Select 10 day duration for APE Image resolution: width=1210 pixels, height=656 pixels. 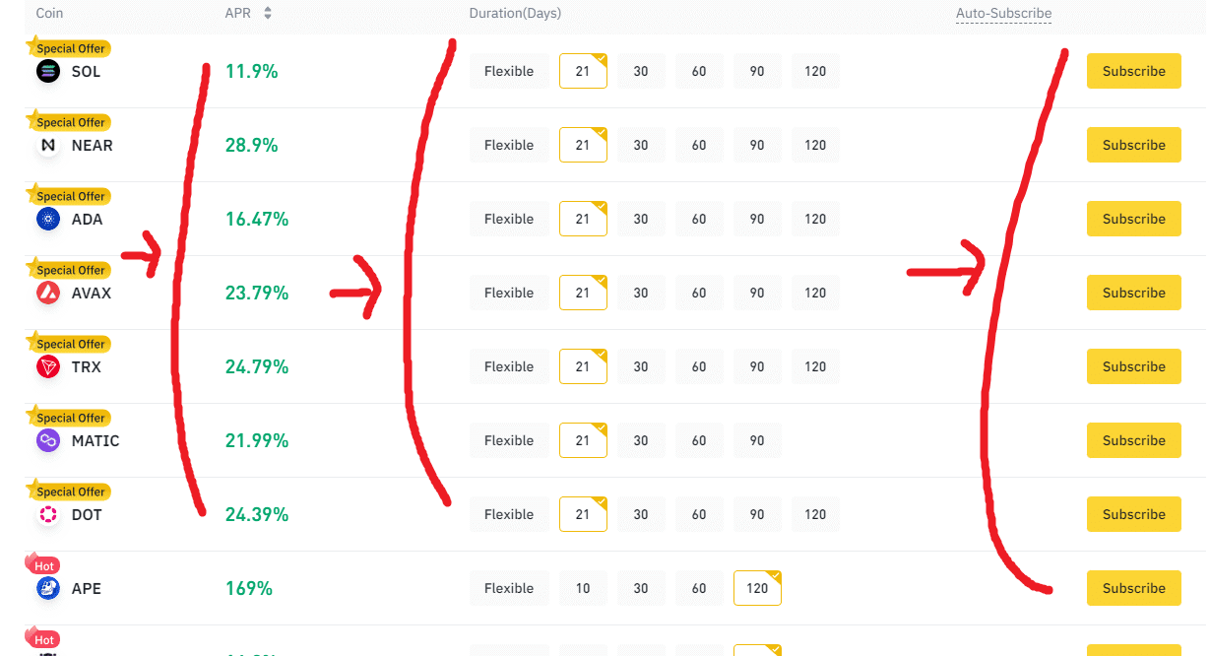pyautogui.click(x=583, y=588)
